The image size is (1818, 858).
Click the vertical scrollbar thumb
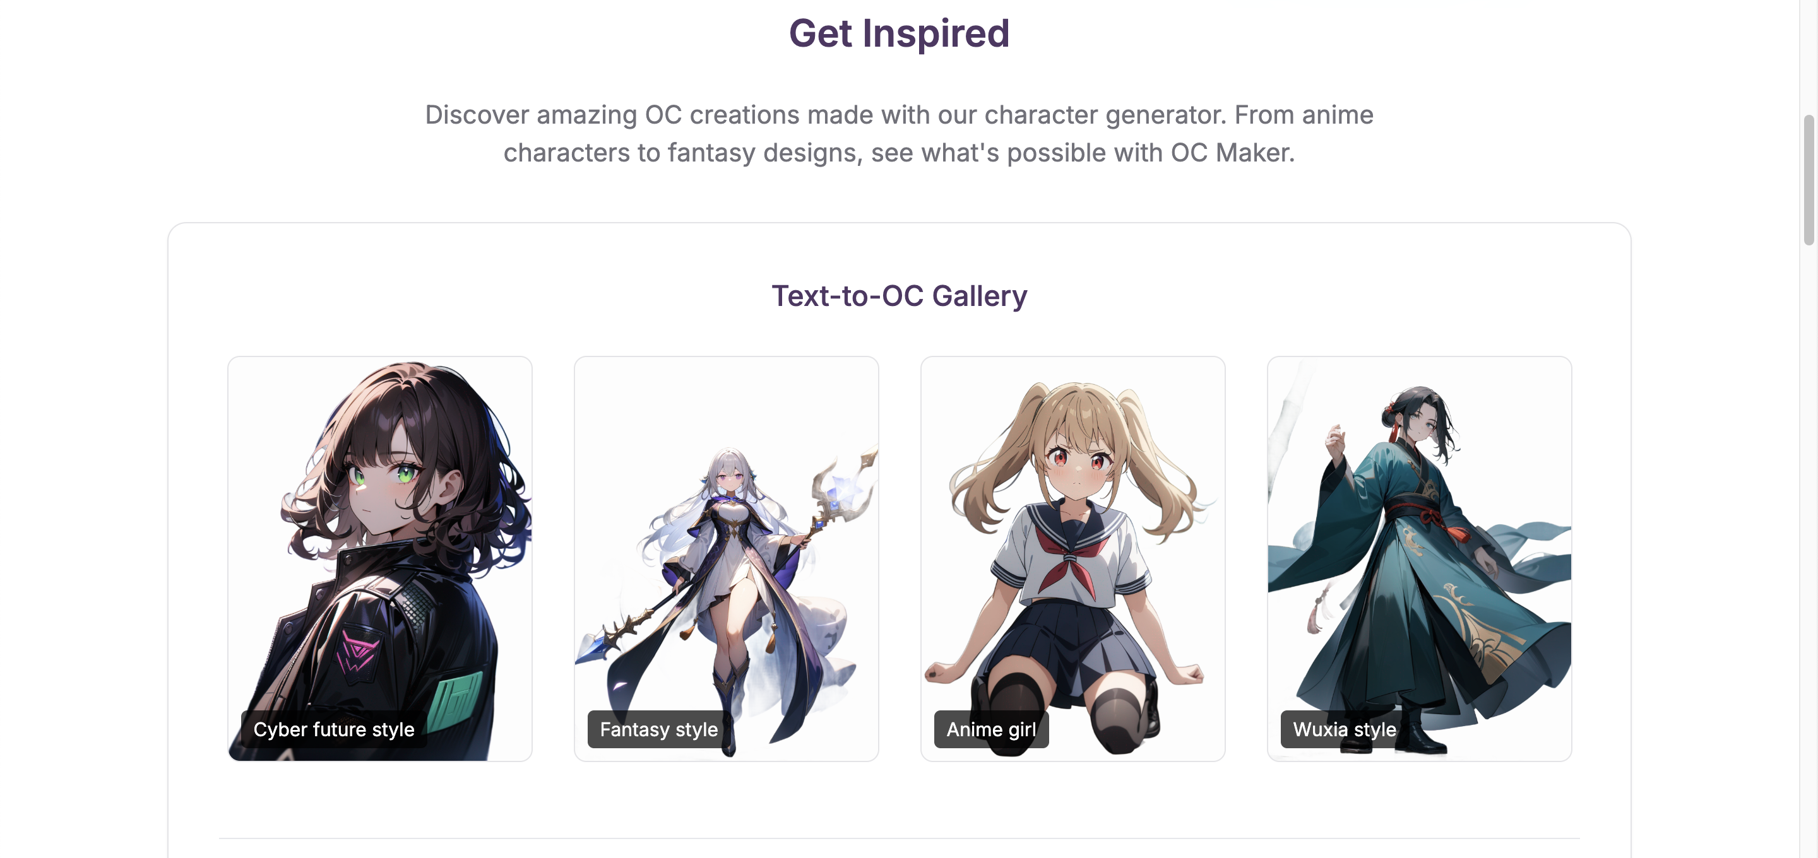(1809, 180)
